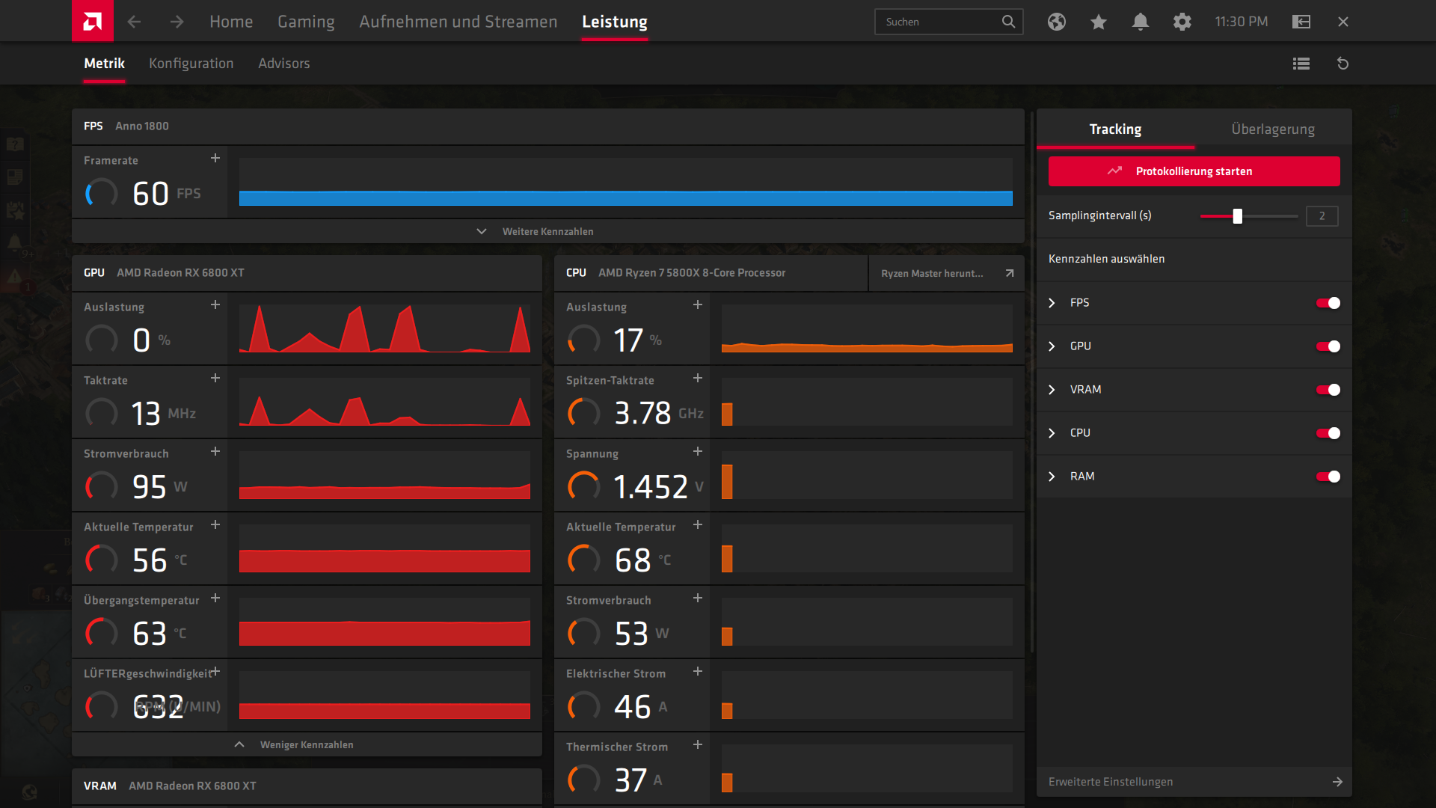Open the web browser globe icon
Screen dimensions: 1436x808
click(x=1056, y=22)
